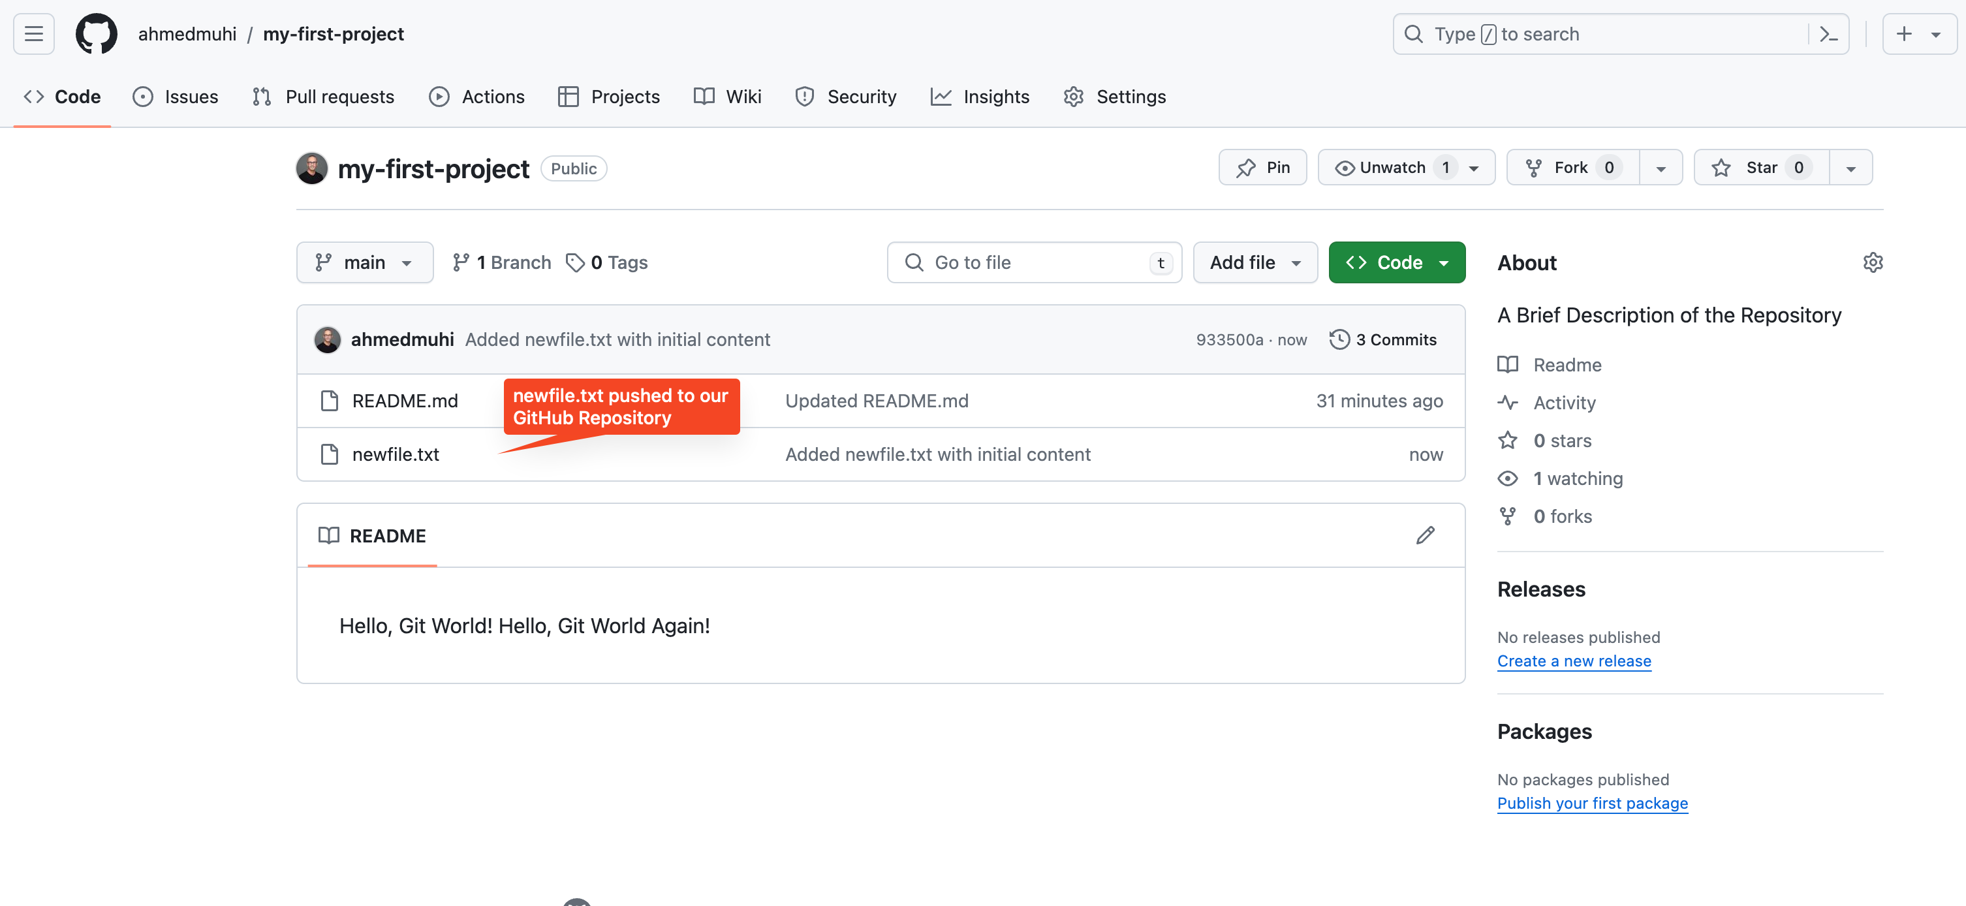1966x906 pixels.
Task: Open the Issues tab
Action: (176, 97)
